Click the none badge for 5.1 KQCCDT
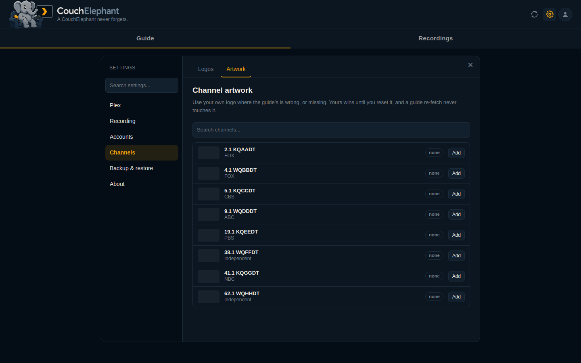This screenshot has height=363, width=581. tap(434, 194)
